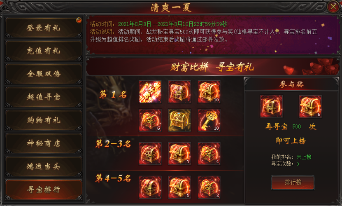Go to the 超值寻宝 tab

click(44, 97)
